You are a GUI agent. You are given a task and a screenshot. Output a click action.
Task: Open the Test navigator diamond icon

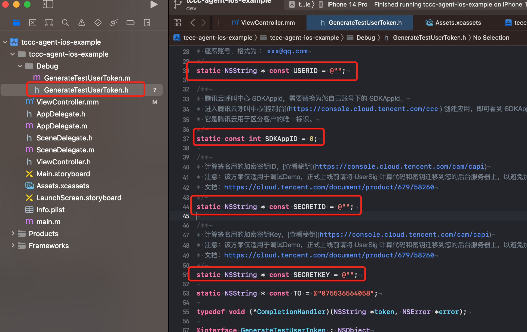pyautogui.click(x=98, y=23)
